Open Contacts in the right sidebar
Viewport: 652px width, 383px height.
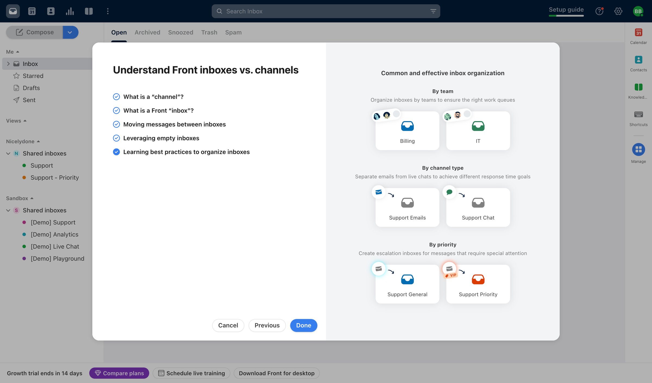pos(638,63)
